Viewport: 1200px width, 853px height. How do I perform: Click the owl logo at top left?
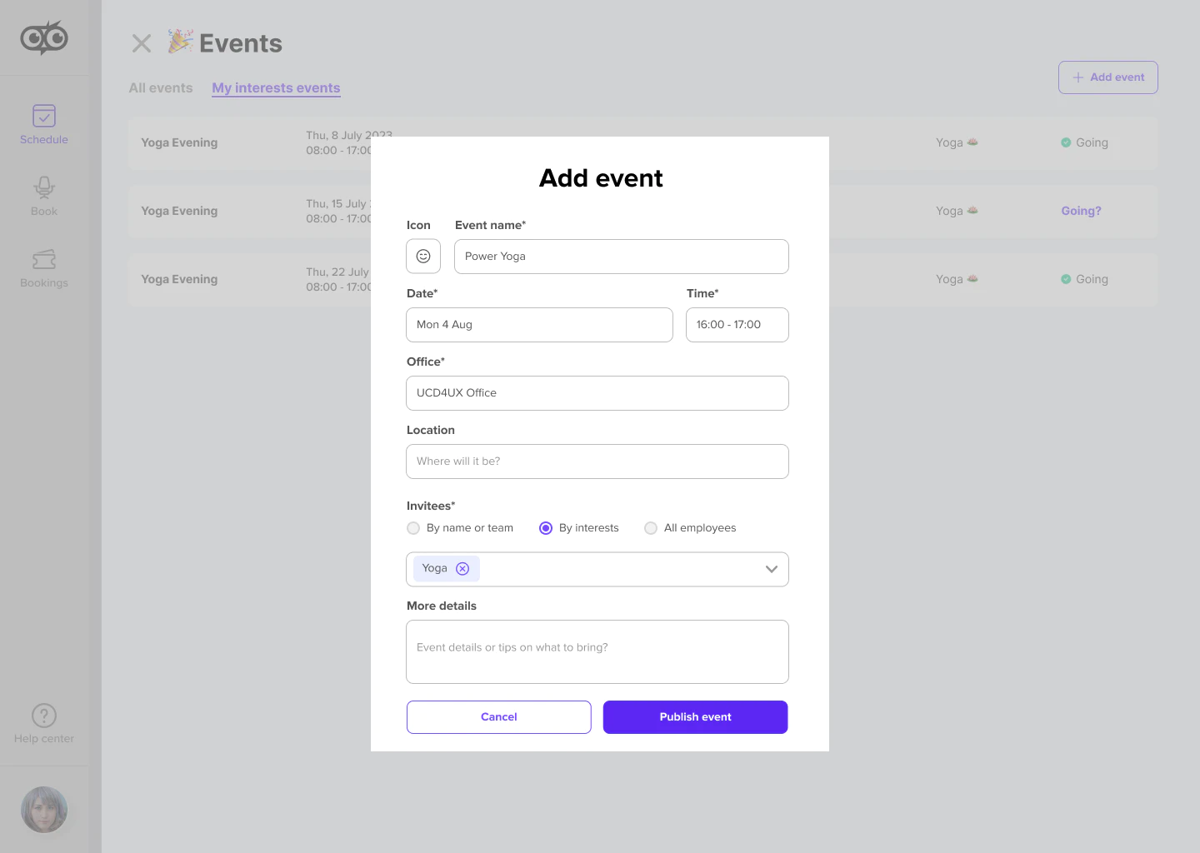point(44,37)
